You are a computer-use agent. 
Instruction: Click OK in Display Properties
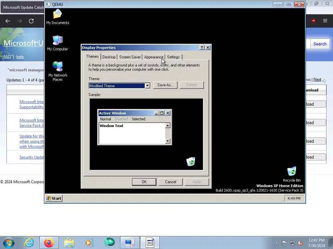click(144, 182)
